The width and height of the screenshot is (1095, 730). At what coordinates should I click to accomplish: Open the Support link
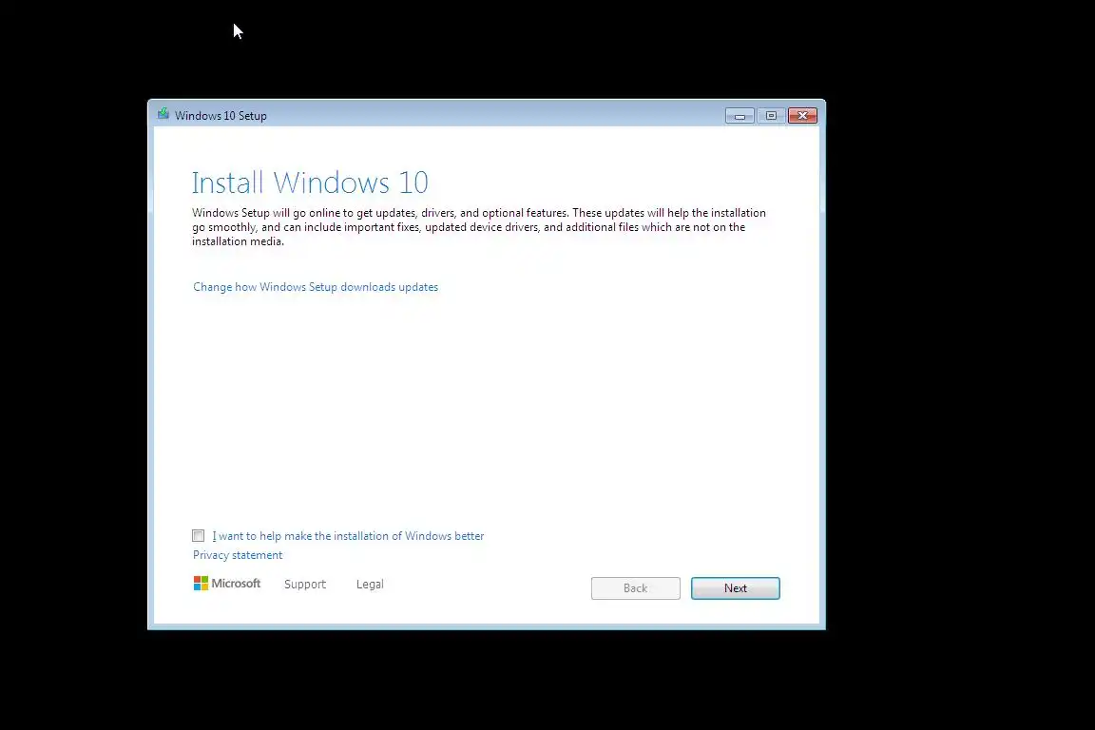(x=305, y=584)
